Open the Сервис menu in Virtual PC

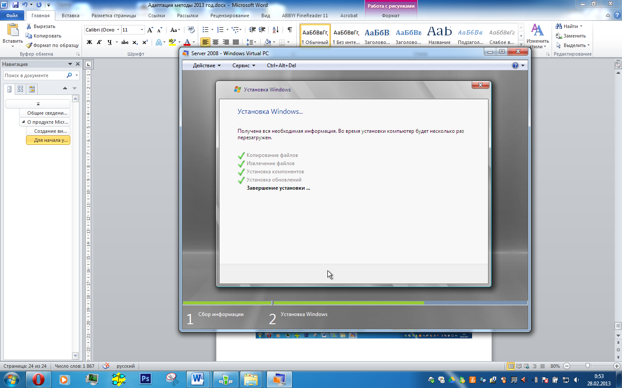[x=244, y=66]
